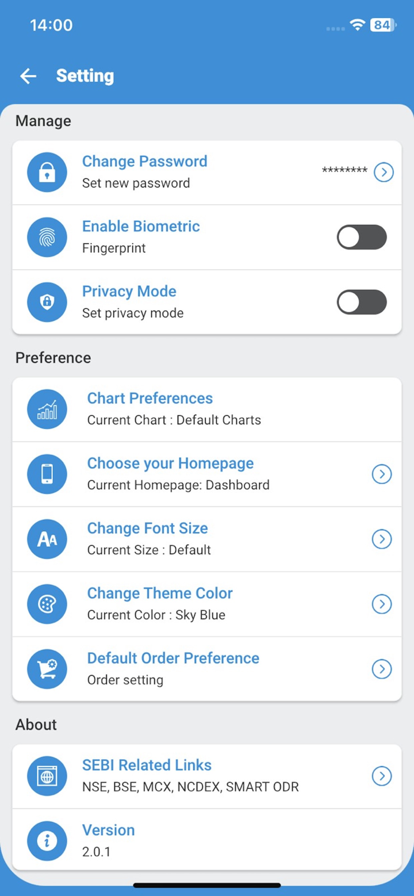The width and height of the screenshot is (414, 896).
Task: Open the SEBI Related Links text
Action: 147,765
